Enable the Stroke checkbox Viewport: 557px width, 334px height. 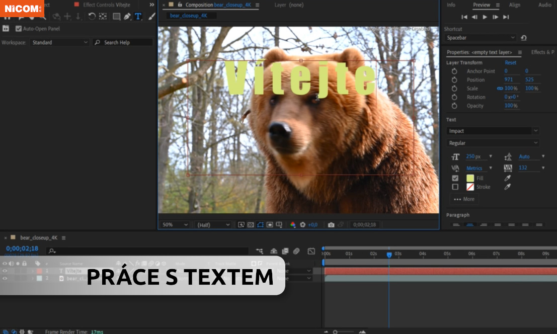pyautogui.click(x=455, y=187)
